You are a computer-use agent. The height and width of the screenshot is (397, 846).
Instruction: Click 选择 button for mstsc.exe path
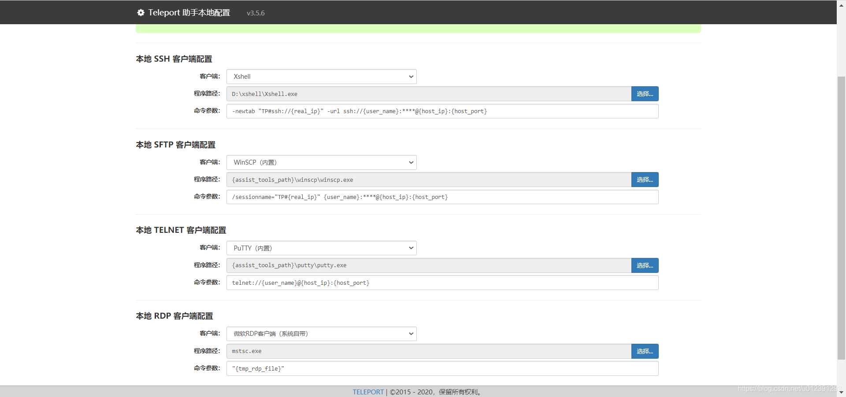645,351
